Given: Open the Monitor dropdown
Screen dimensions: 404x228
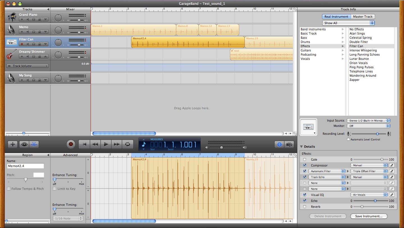Looking at the screenshot, I should [x=368, y=126].
